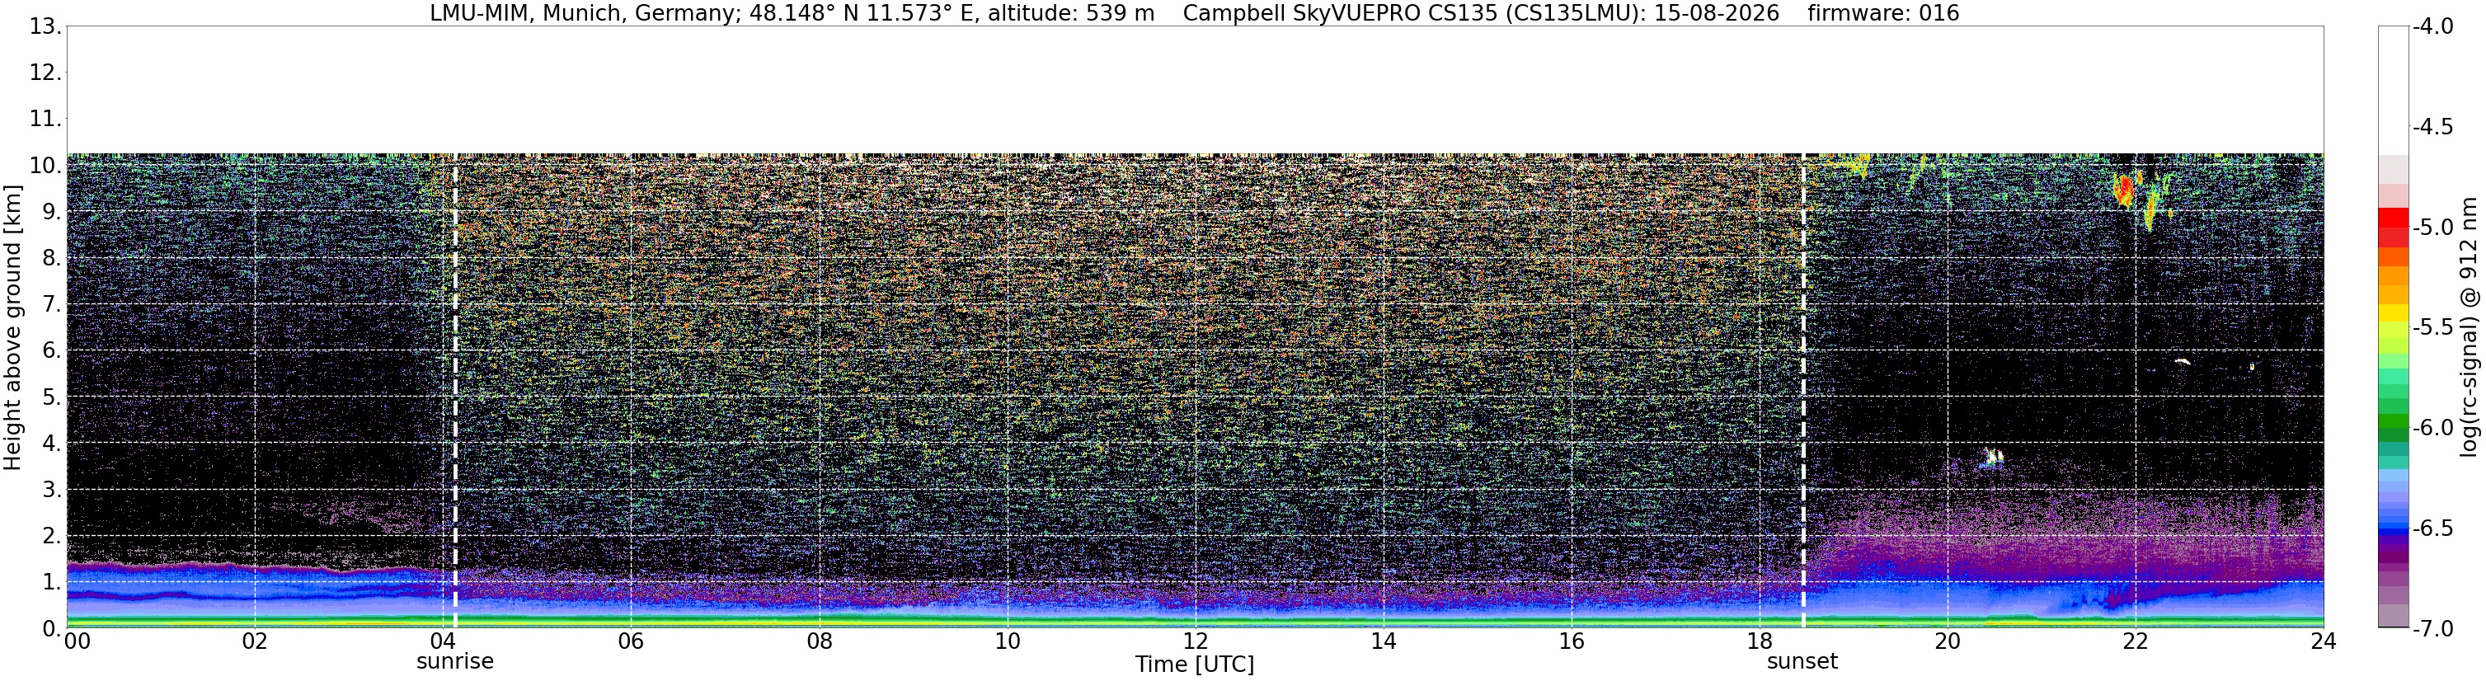2486x681 pixels.
Task: Click the '0.' height tick label
Action: coord(52,629)
